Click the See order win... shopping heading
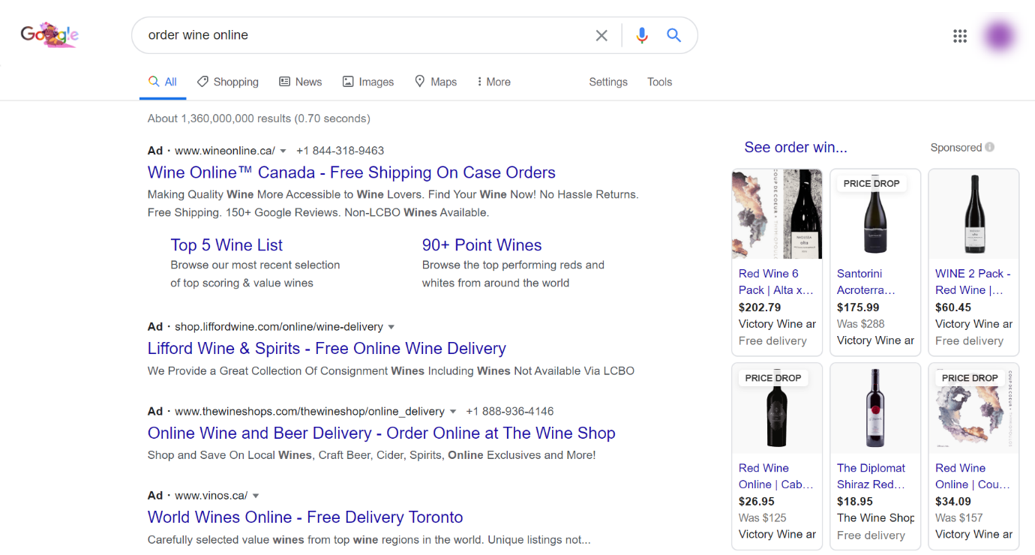This screenshot has width=1035, height=555. [796, 148]
